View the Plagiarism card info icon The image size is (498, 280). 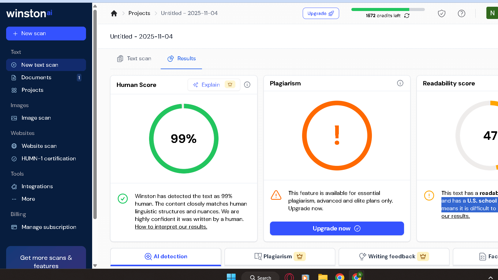pos(400,83)
